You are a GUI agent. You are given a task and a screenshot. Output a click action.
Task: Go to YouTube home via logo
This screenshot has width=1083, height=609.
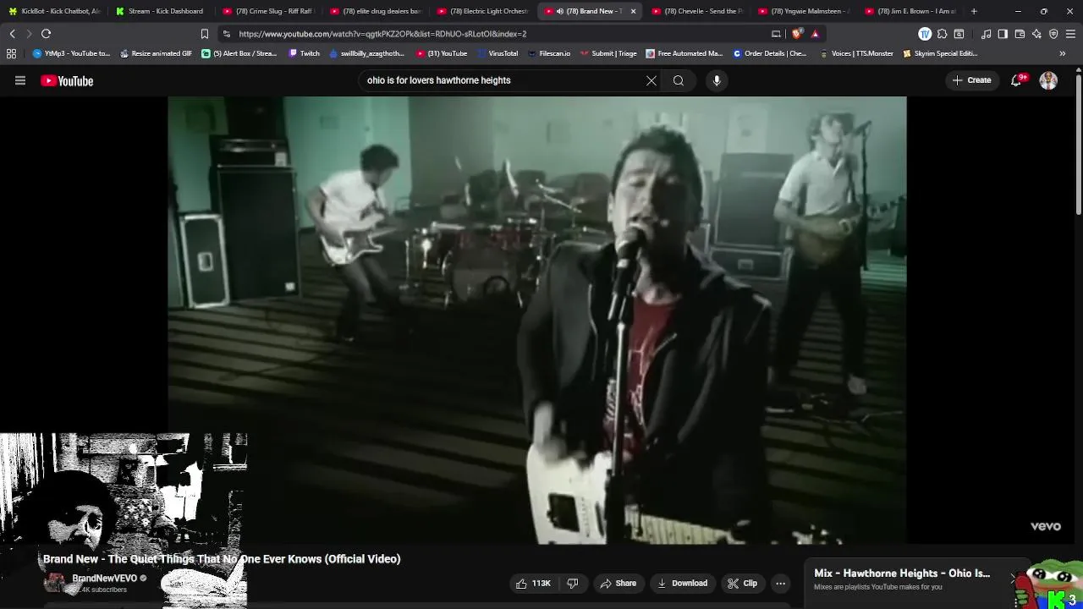[x=67, y=81]
